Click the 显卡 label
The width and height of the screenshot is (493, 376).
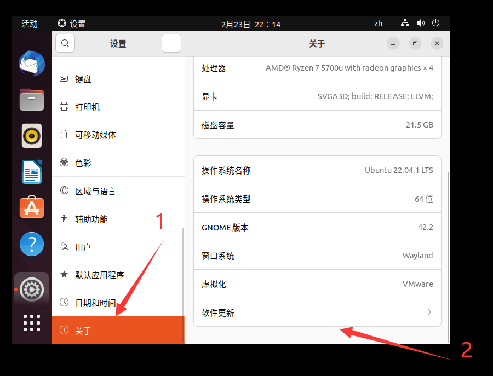(210, 96)
